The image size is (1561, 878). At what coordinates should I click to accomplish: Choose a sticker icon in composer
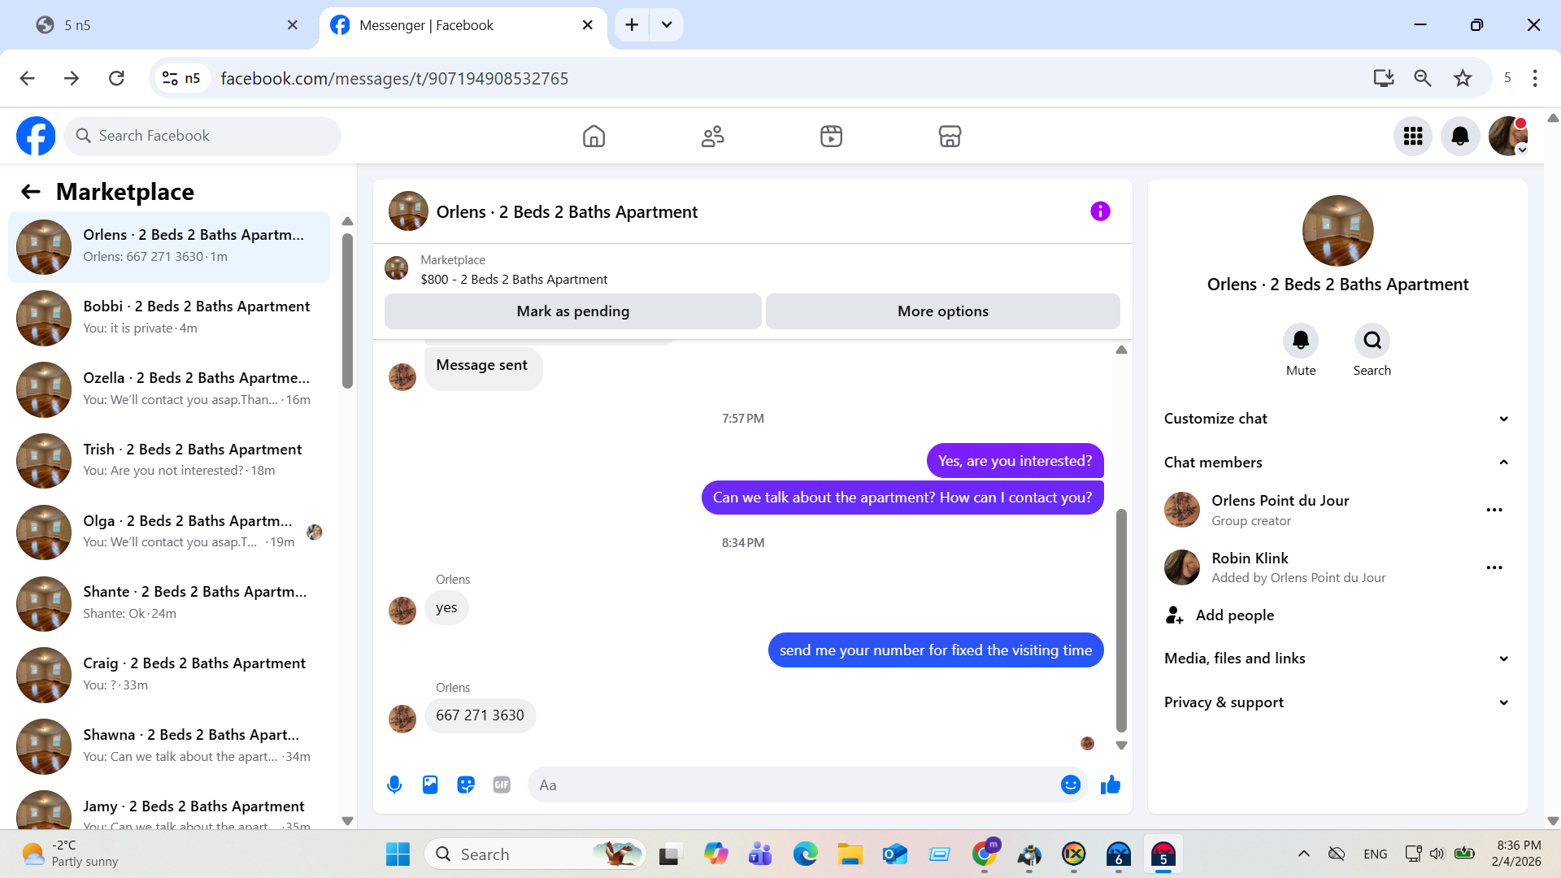coord(466,785)
